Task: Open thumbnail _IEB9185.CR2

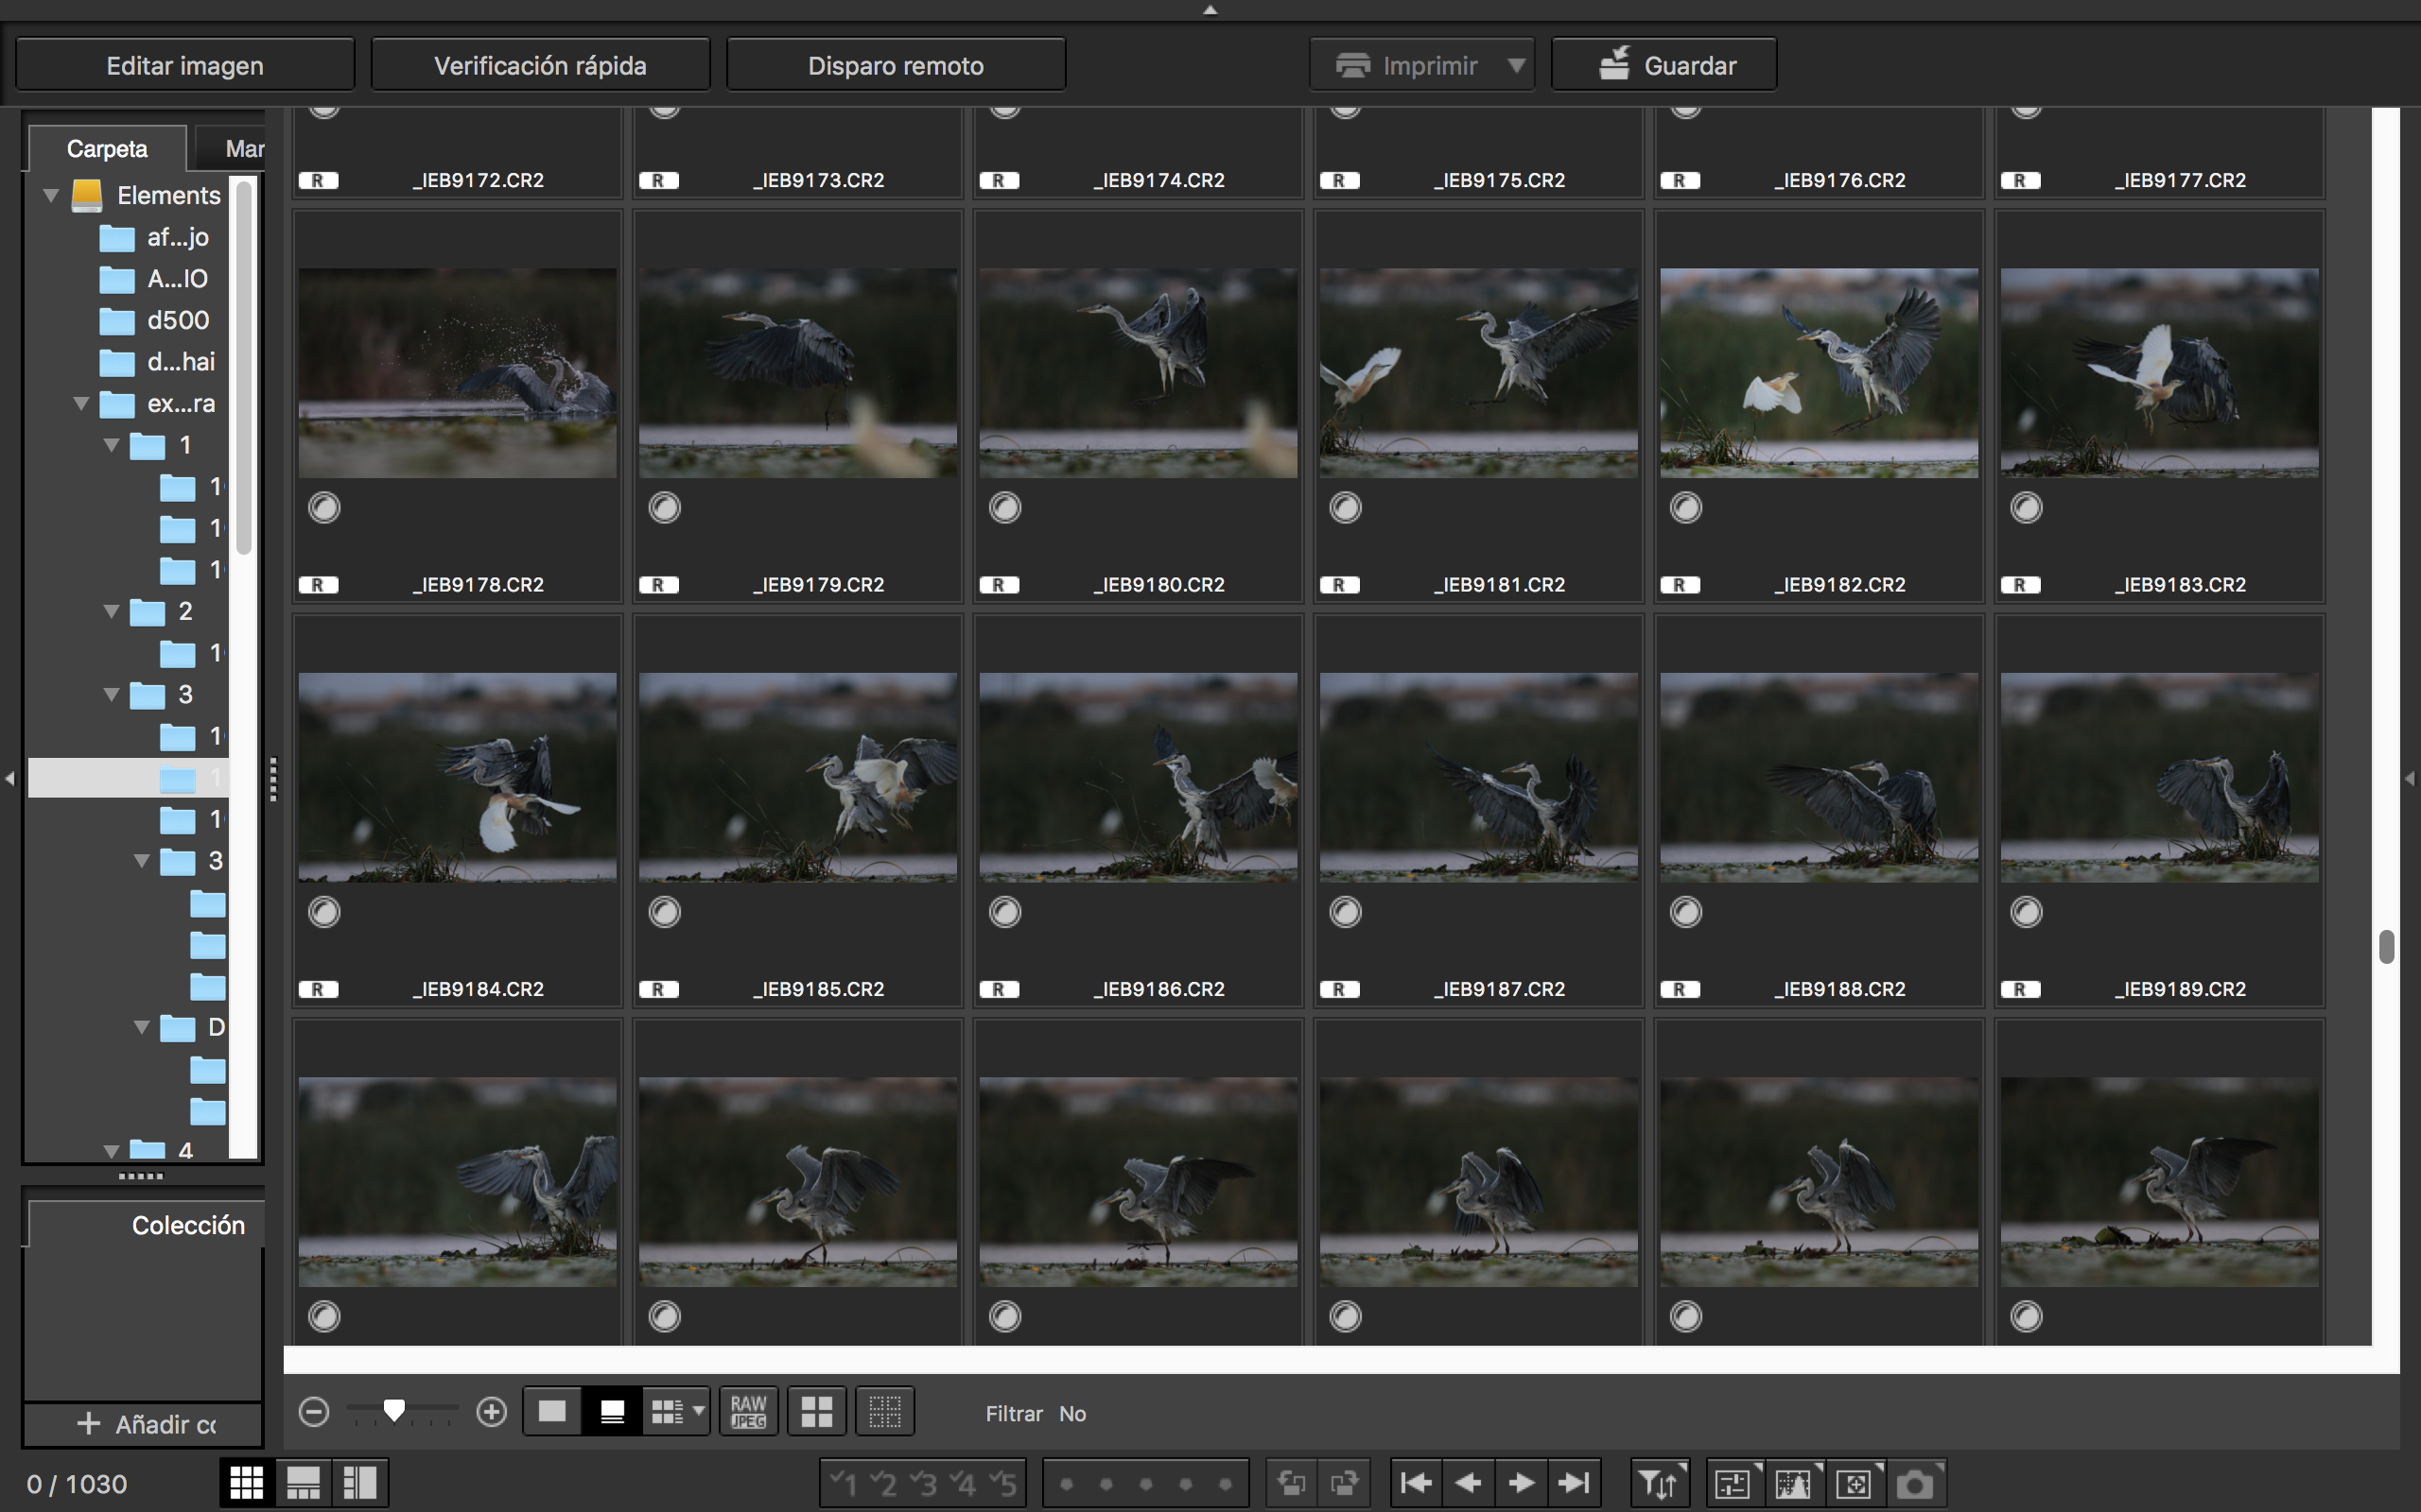Action: (x=797, y=777)
